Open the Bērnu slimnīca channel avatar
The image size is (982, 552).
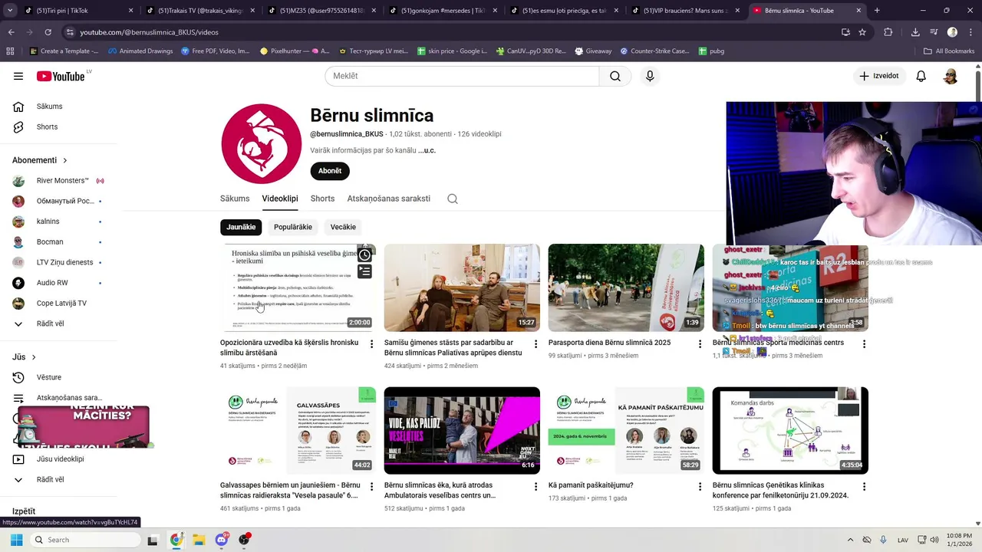coord(261,144)
